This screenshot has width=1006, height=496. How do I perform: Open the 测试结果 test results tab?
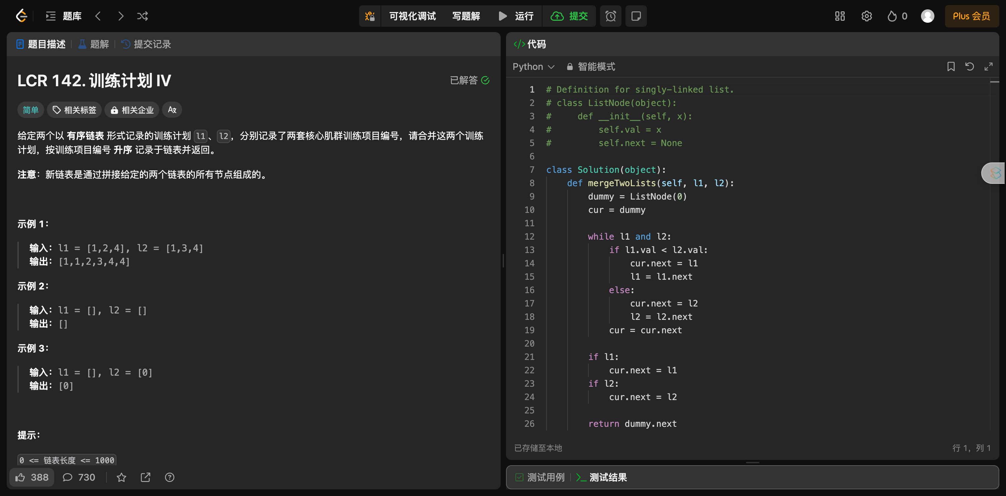[601, 477]
